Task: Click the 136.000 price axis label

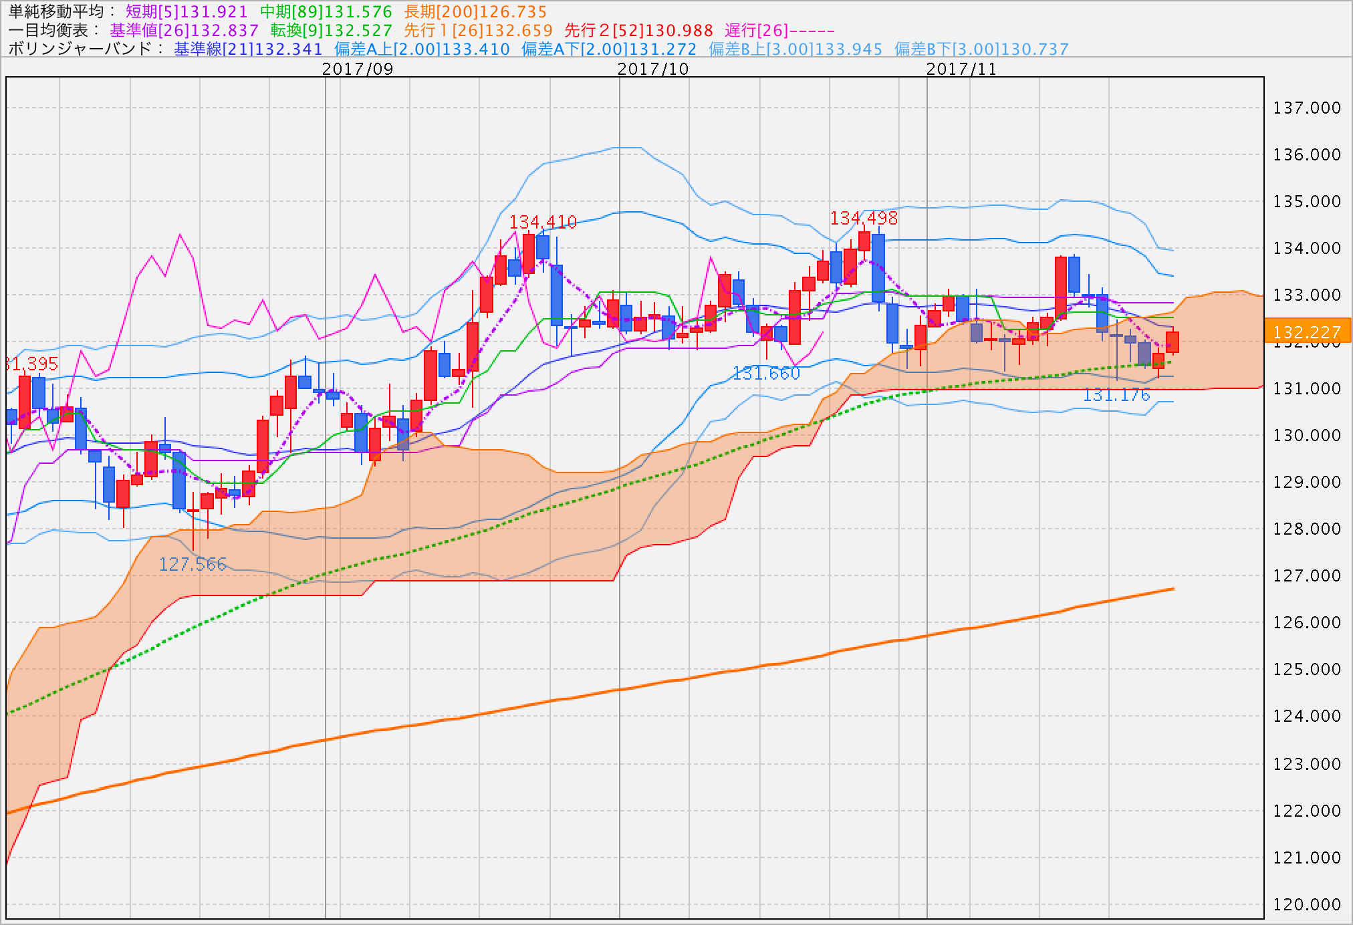Action: coord(1307,154)
